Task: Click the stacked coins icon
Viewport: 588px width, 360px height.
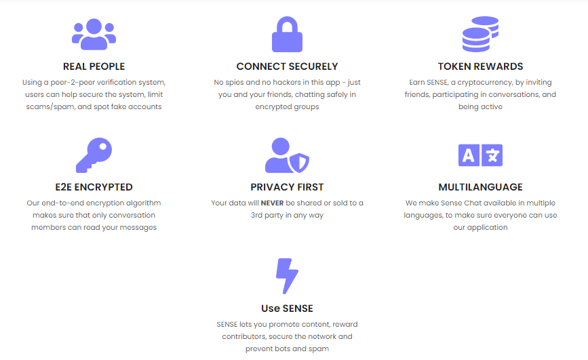Action: [480, 34]
